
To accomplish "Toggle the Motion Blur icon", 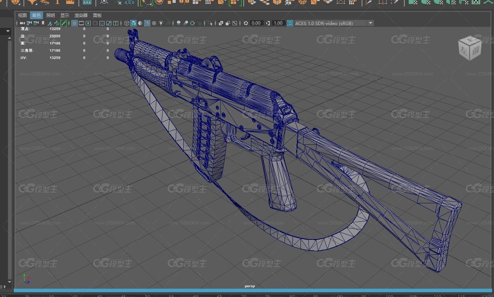I will click(x=186, y=23).
